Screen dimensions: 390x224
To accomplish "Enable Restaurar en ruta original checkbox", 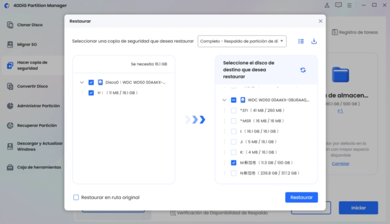I will 76,197.
